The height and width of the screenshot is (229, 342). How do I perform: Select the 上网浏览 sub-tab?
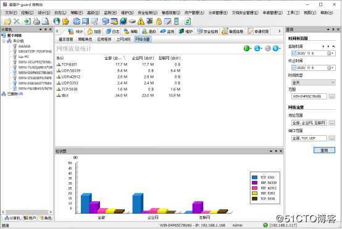(123, 40)
